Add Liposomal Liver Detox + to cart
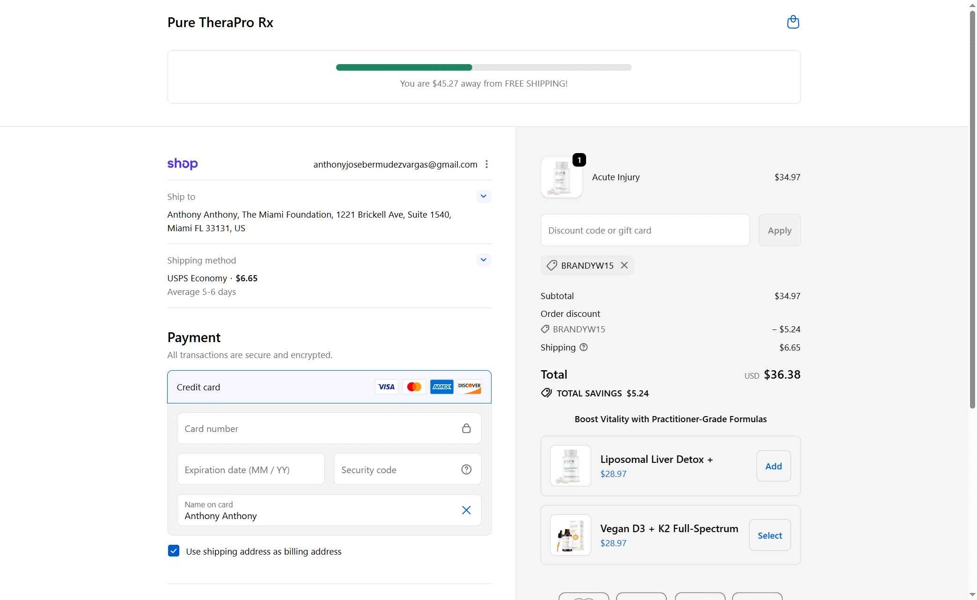The height and width of the screenshot is (600, 977). pos(773,466)
